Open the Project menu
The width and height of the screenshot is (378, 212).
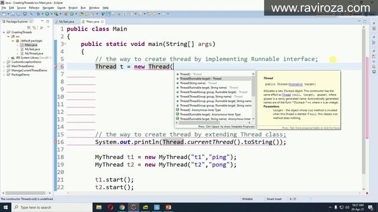point(73,8)
